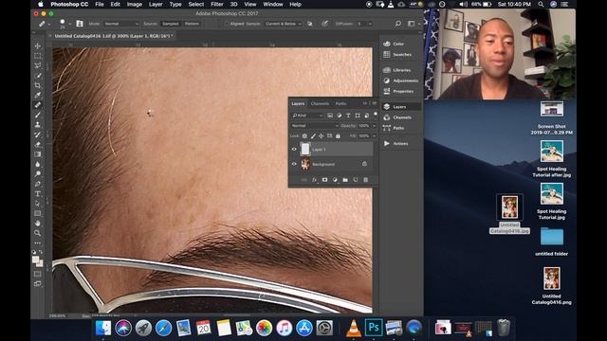The height and width of the screenshot is (341, 607).
Task: Open the layer blend mode Normal dropdown
Action: pyautogui.click(x=315, y=126)
